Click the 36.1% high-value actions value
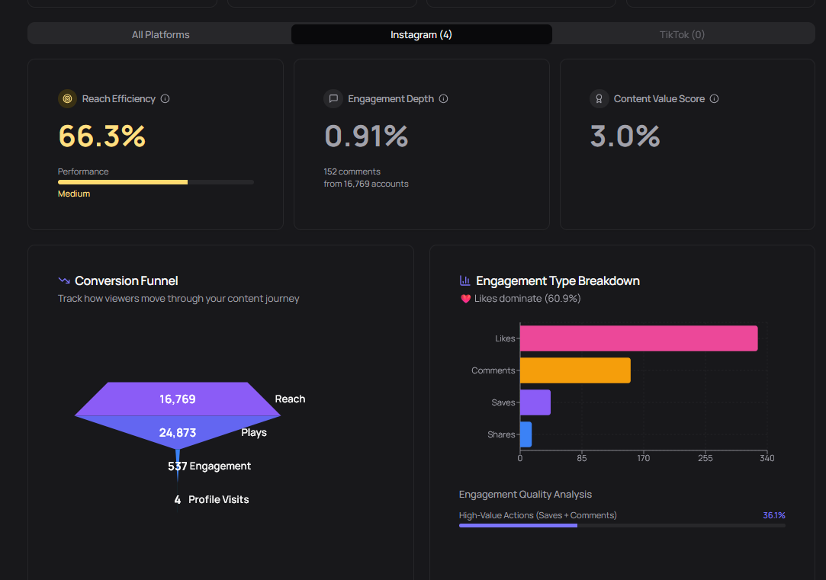Screen dimensions: 826x580 point(774,515)
